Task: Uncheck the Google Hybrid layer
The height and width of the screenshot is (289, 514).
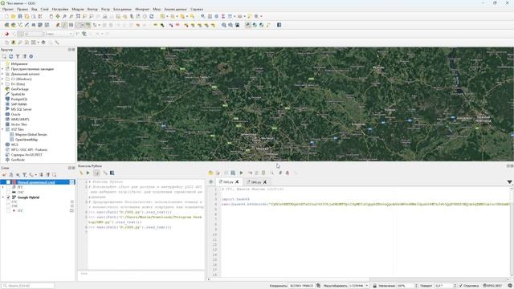Action: (8, 197)
